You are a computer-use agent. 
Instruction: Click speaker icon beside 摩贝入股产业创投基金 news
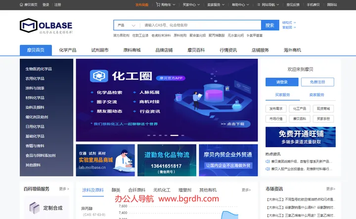[267, 169]
